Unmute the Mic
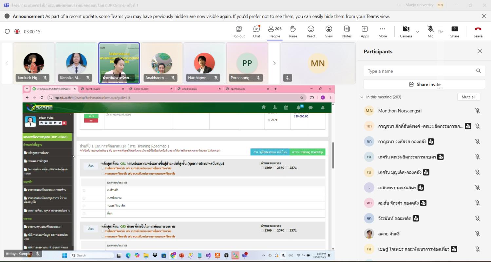The width and height of the screenshot is (491, 262). pyautogui.click(x=430, y=29)
